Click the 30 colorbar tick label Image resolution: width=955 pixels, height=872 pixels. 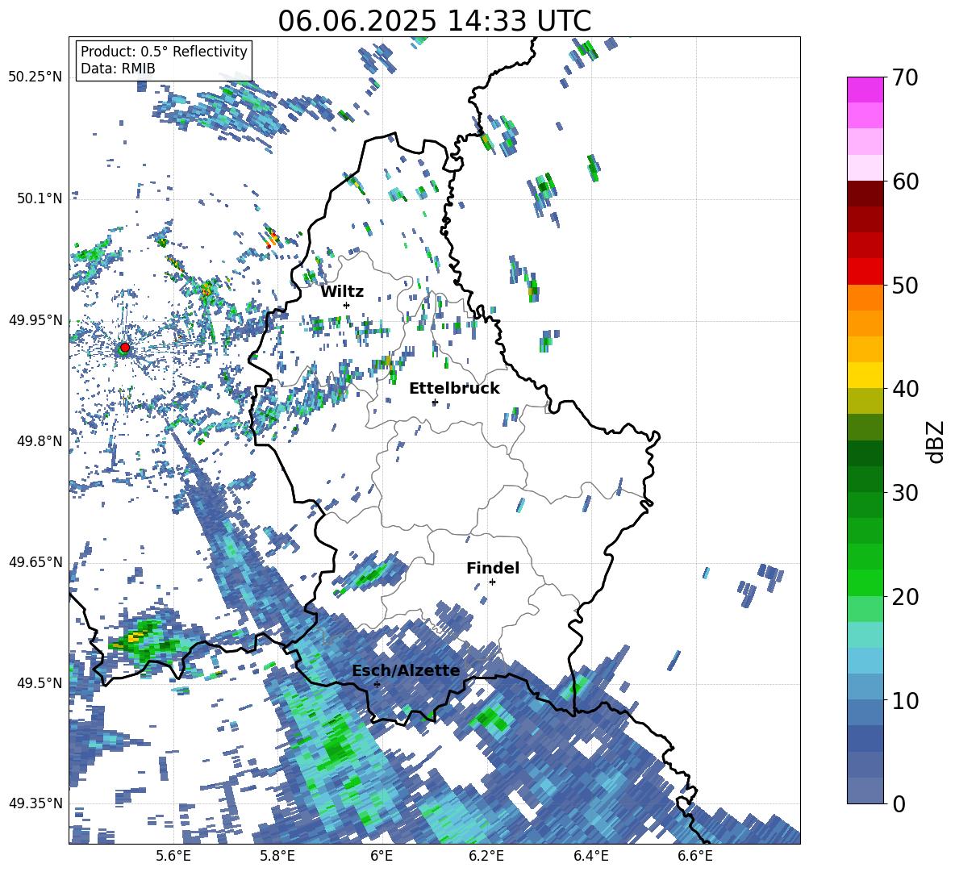pos(905,493)
